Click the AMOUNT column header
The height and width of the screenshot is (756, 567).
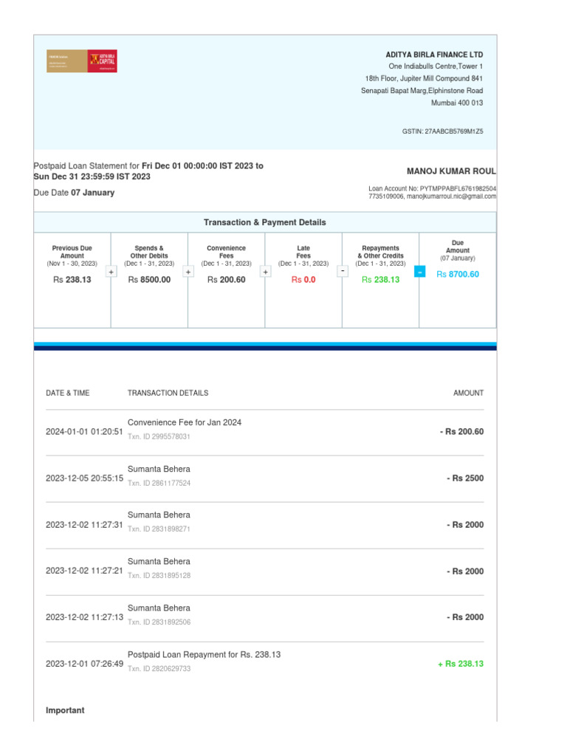point(468,393)
